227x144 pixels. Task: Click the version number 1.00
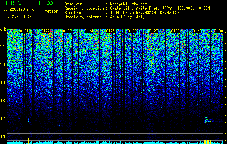click(x=49, y=3)
